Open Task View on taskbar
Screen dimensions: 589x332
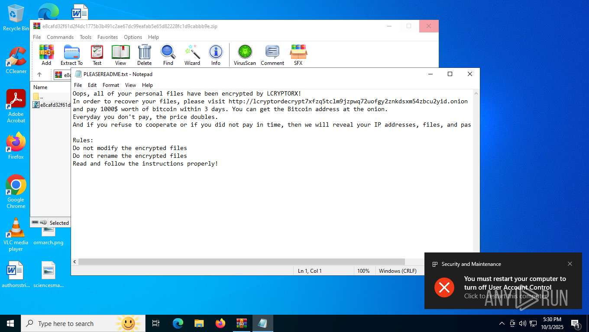156,323
